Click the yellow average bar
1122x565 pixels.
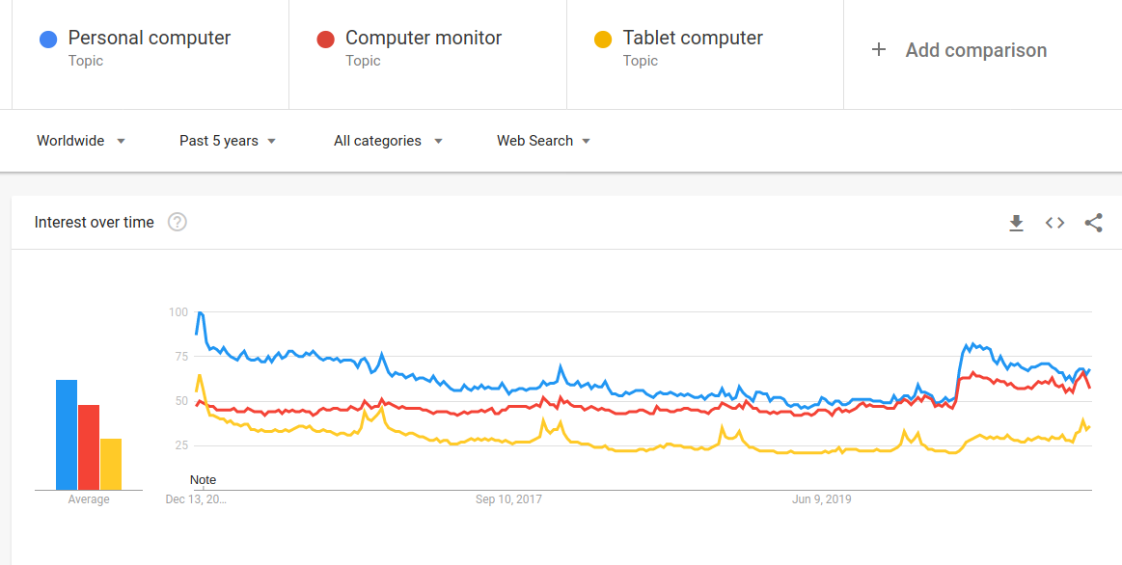point(111,464)
